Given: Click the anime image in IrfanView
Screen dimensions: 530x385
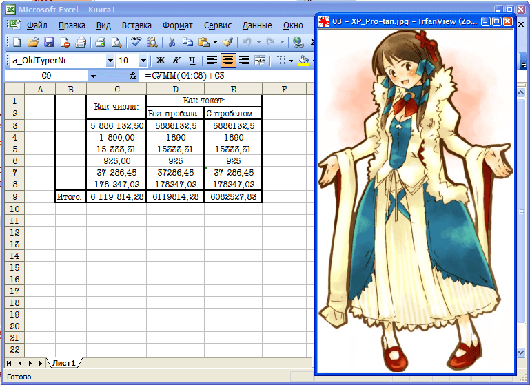Looking at the screenshot, I should 416,201.
